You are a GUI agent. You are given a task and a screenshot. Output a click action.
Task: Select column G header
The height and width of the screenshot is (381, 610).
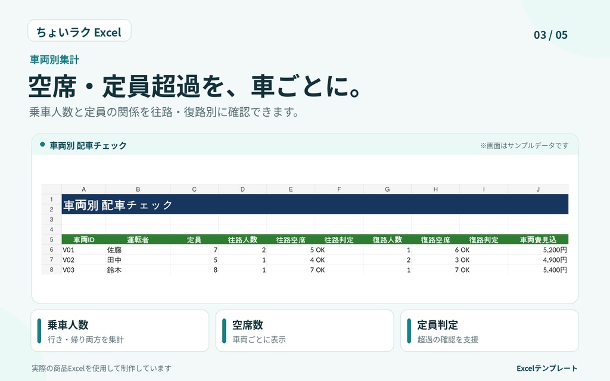click(x=387, y=189)
